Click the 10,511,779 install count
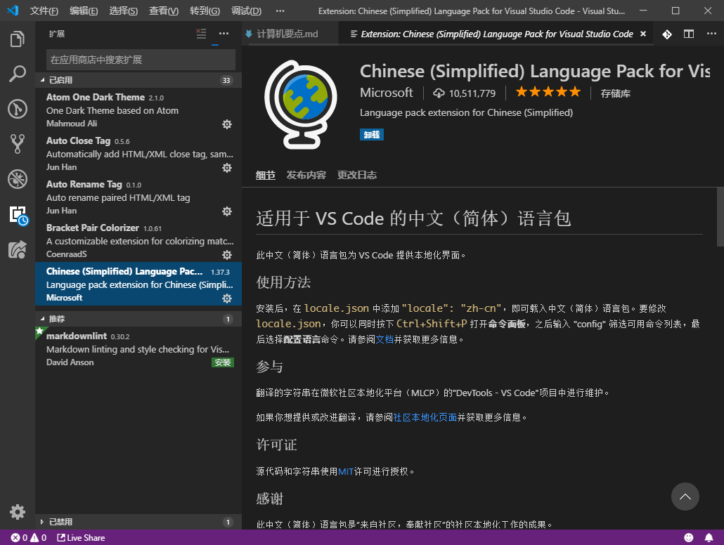Image resolution: width=724 pixels, height=545 pixels. [465, 93]
